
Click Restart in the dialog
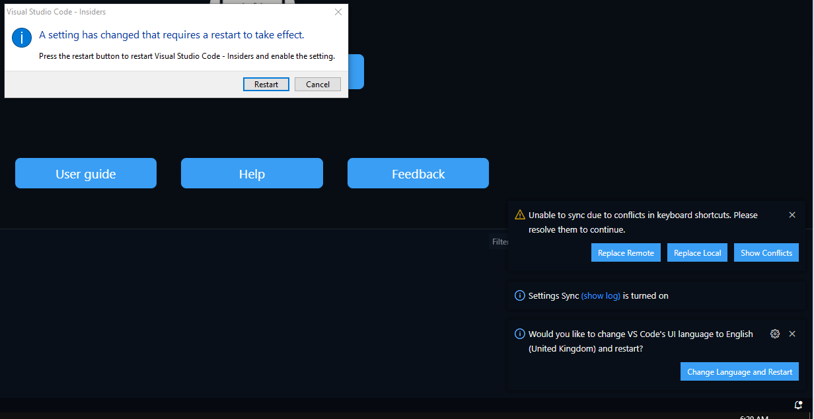coord(266,84)
